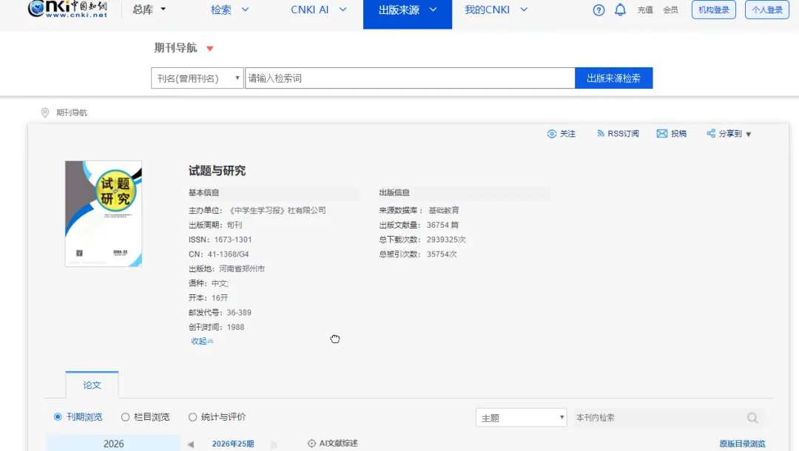The height and width of the screenshot is (451, 799).
Task: Select the 刊期浏览 radio button
Action: point(58,417)
